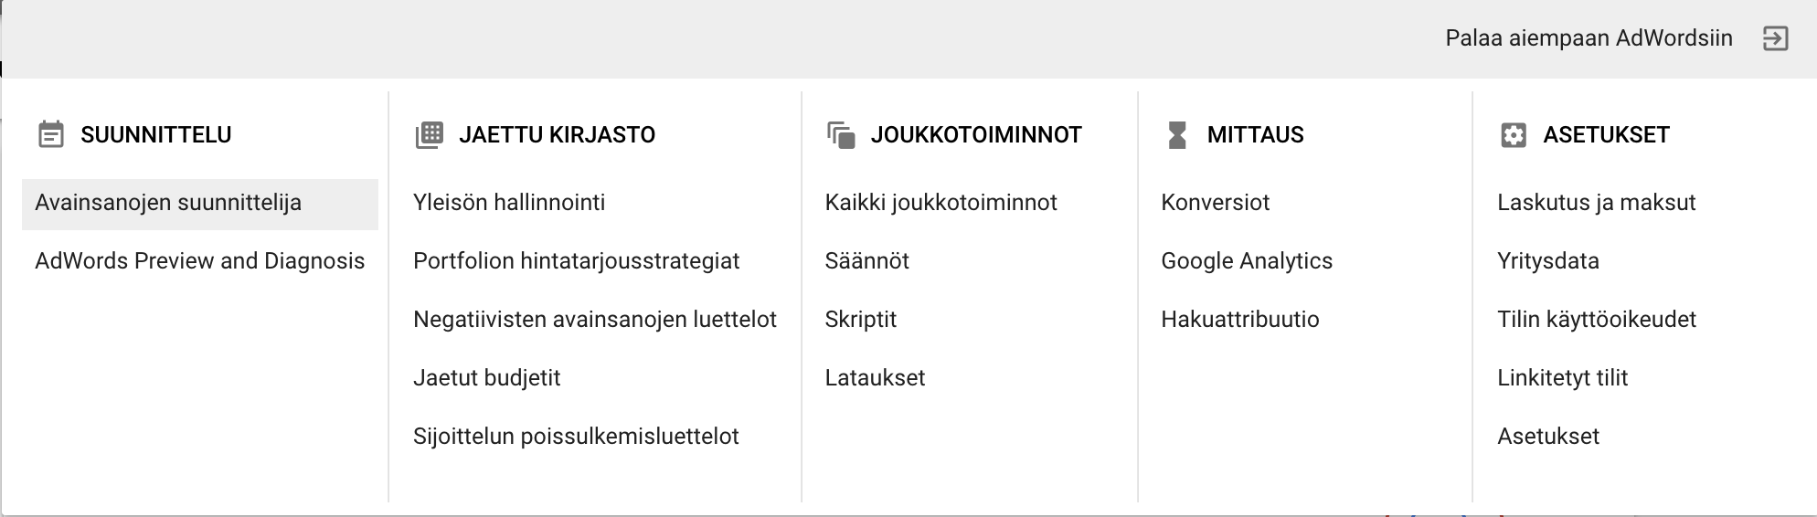This screenshot has height=517, width=1817.
Task: Click the Suunnittelu calendar icon
Action: point(51,135)
